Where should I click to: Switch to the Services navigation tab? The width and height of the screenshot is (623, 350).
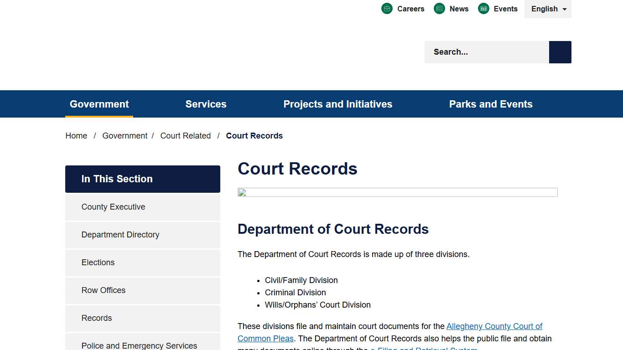(x=206, y=104)
